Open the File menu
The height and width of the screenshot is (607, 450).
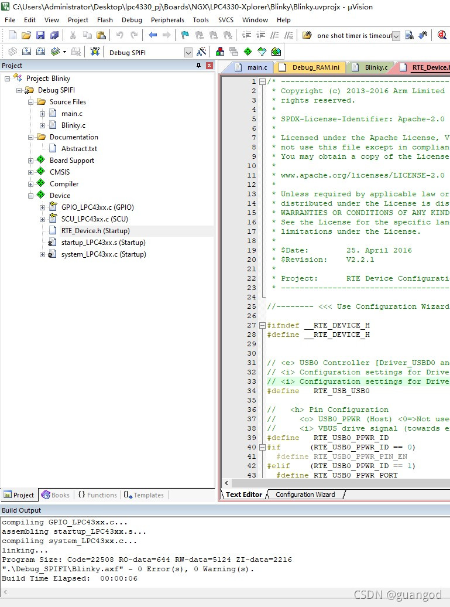coord(10,20)
